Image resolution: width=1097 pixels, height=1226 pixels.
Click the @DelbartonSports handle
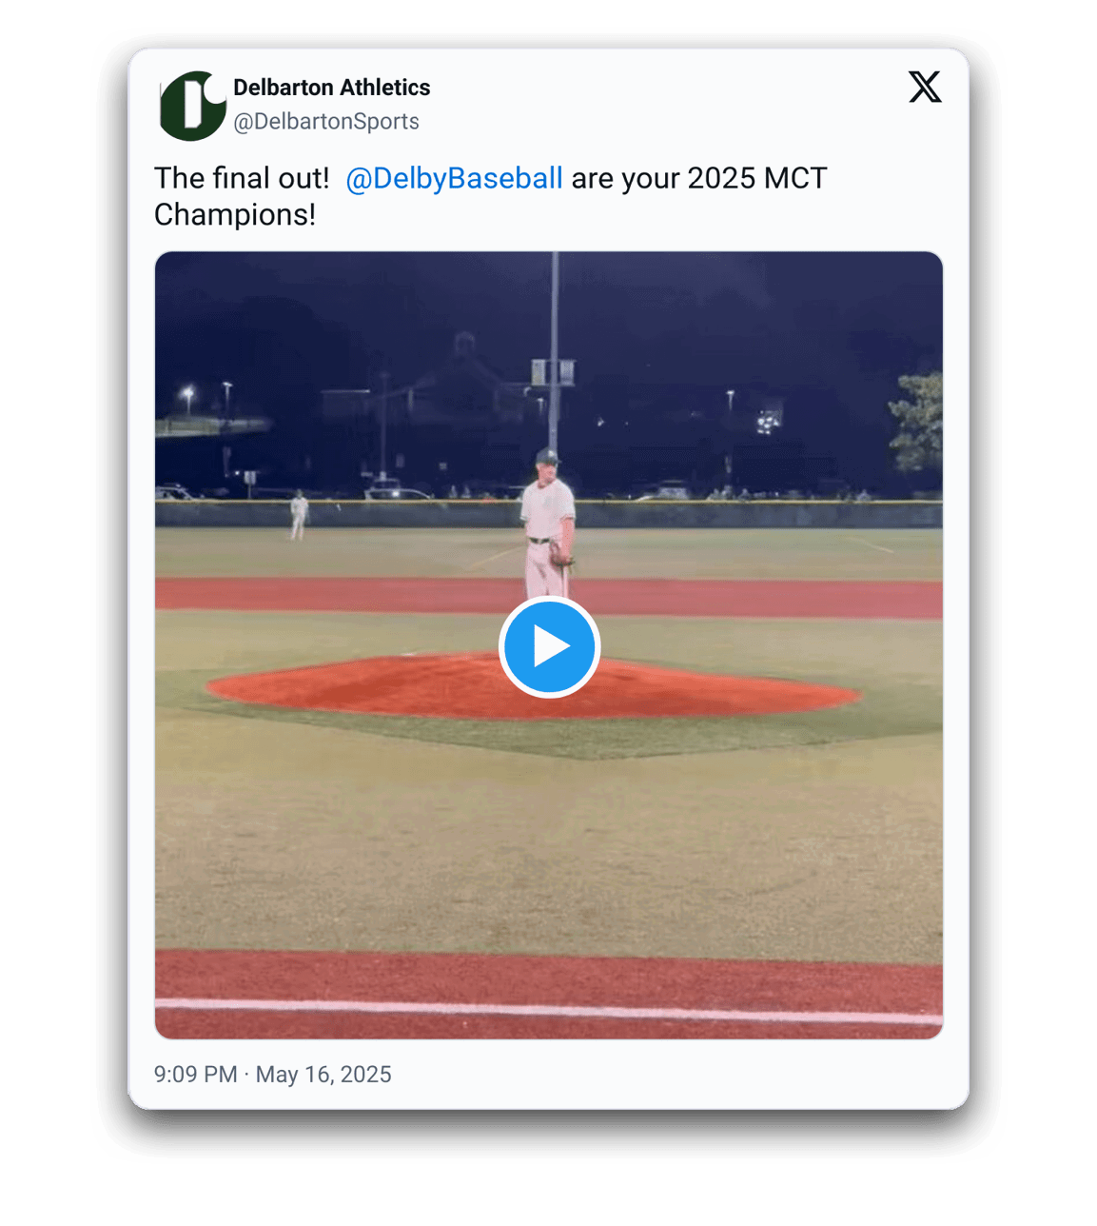[x=326, y=122]
